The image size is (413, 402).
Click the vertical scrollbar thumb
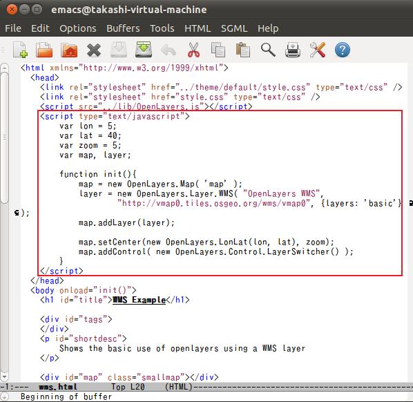coord(4,137)
